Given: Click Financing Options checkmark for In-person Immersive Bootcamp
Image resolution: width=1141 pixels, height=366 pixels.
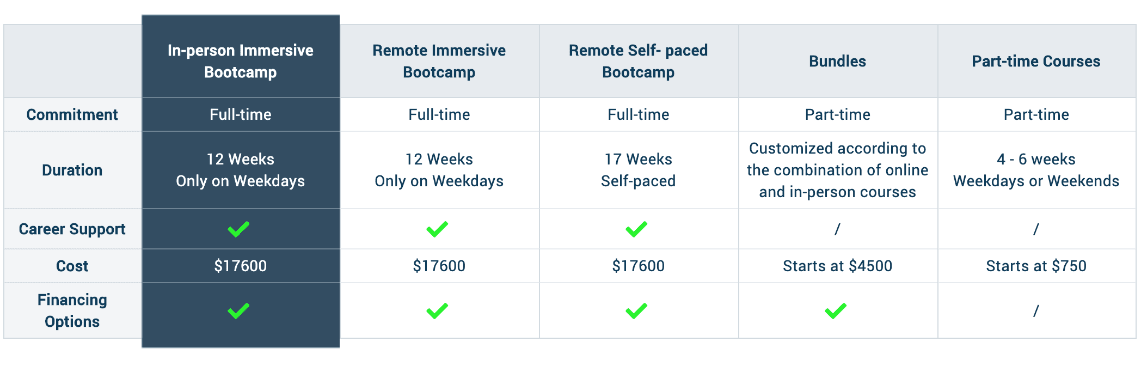Looking at the screenshot, I should coord(238,311).
